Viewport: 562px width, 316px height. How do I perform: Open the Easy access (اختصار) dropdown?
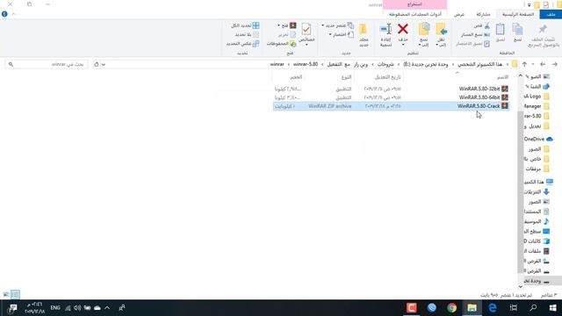(x=342, y=35)
